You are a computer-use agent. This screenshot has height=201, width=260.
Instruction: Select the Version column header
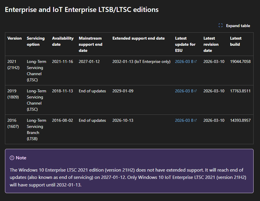[x=15, y=38]
